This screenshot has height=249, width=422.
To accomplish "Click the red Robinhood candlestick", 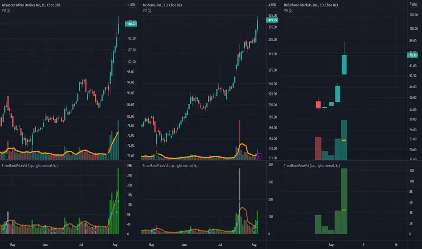I will (x=318, y=105).
